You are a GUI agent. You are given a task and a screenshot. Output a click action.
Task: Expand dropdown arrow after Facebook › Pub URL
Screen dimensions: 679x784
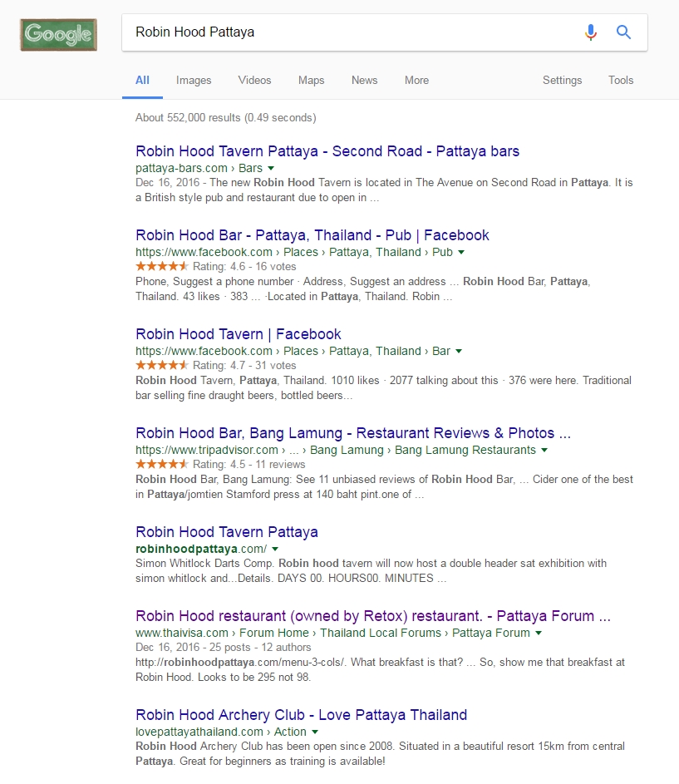click(x=461, y=253)
